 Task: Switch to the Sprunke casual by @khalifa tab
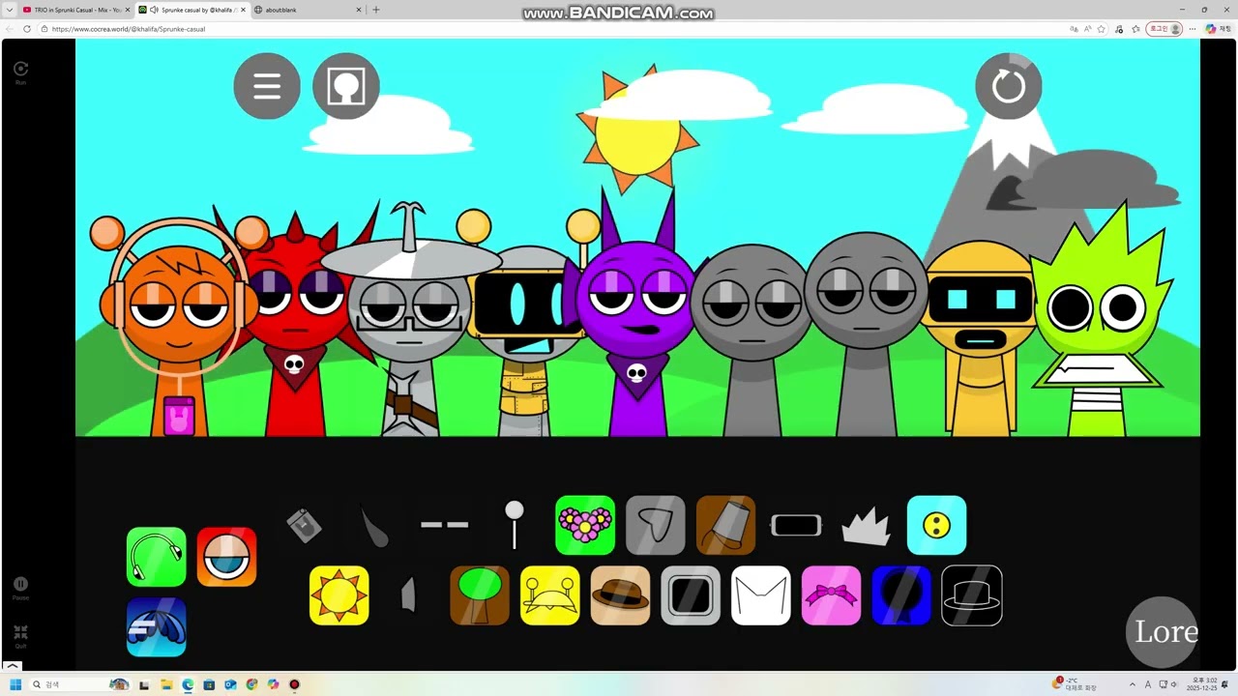coord(192,10)
